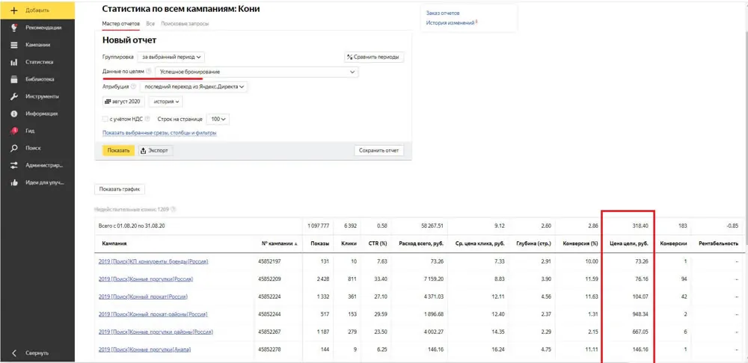Viewport: 748px width, 363px height.
Task: Click the Статистика bar chart icon
Action: [x=13, y=62]
